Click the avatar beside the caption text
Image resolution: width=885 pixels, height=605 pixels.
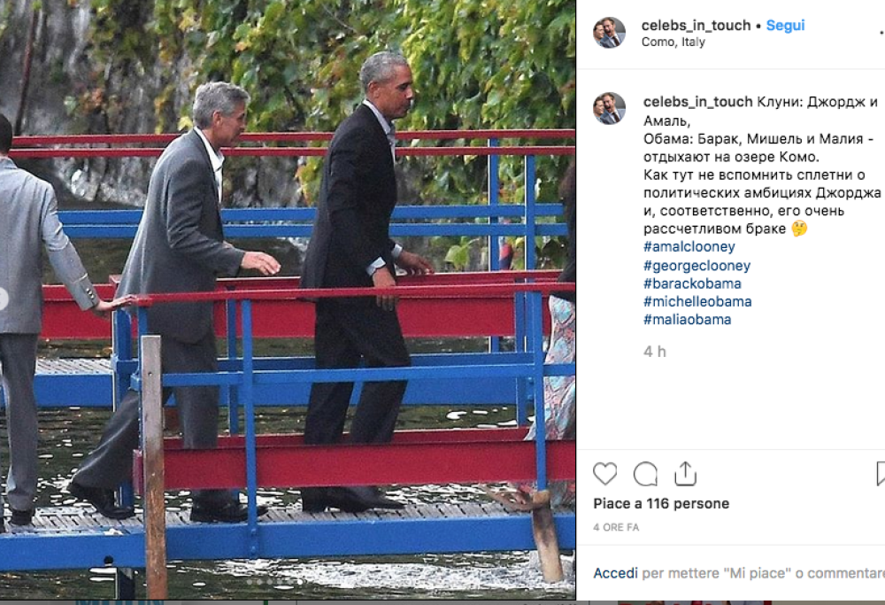pyautogui.click(x=609, y=108)
